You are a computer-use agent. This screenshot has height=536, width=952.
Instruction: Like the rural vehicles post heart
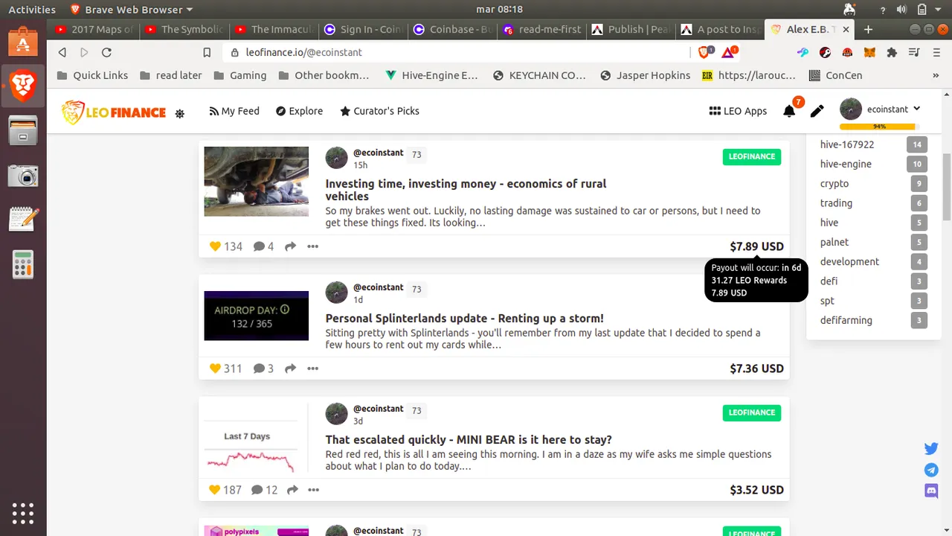pyautogui.click(x=215, y=246)
